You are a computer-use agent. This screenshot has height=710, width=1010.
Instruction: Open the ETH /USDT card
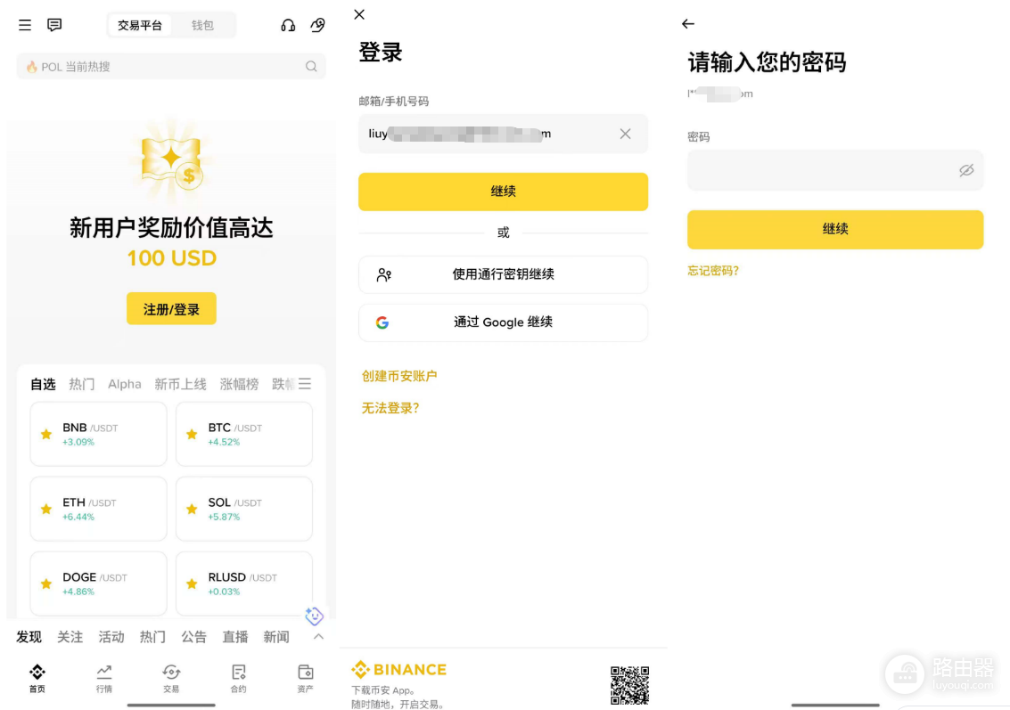click(x=99, y=510)
